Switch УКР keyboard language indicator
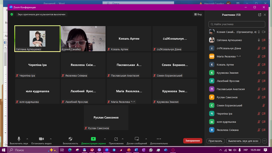The width and height of the screenshot is (272, 153). [x=245, y=150]
